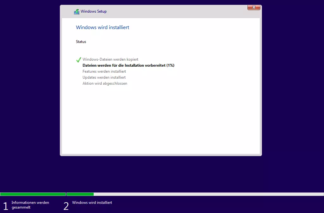Click the completed first progress bar segment
This screenshot has height=213, width=324.
pos(33,194)
